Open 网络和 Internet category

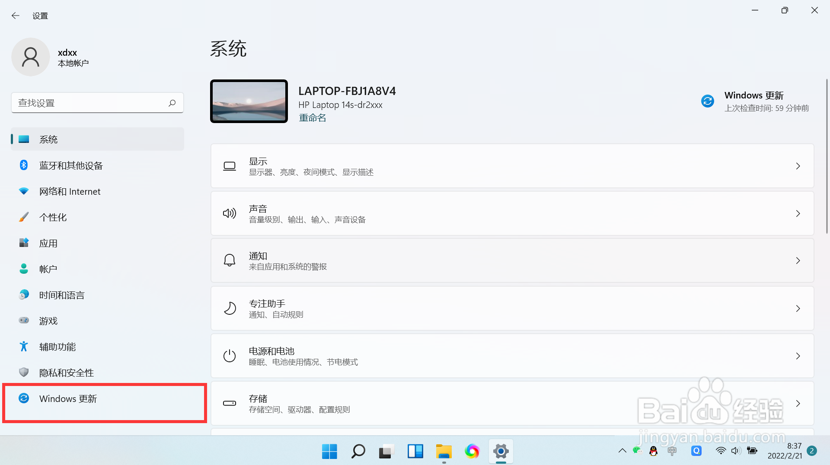[x=98, y=191]
